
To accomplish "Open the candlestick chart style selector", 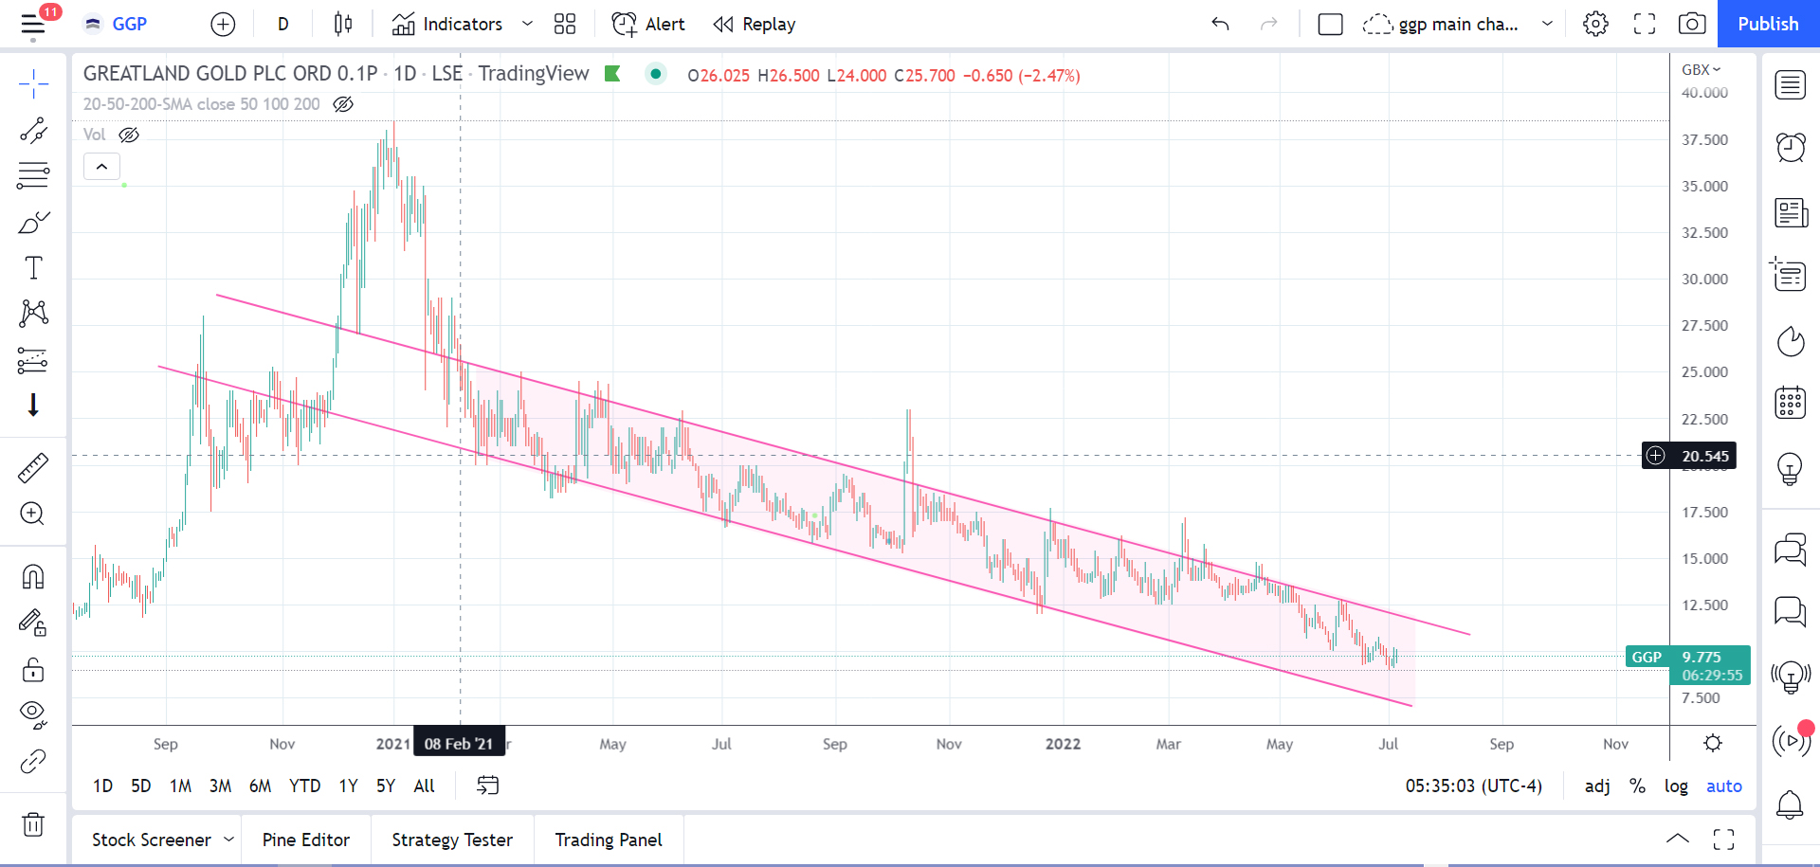I will pos(343,25).
